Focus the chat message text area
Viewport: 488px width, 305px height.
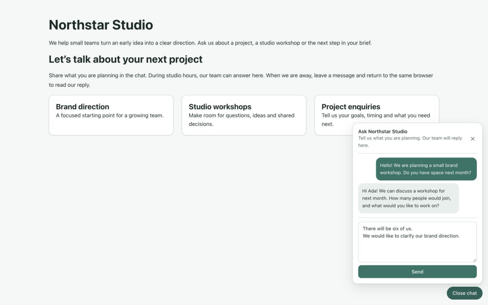(x=417, y=242)
